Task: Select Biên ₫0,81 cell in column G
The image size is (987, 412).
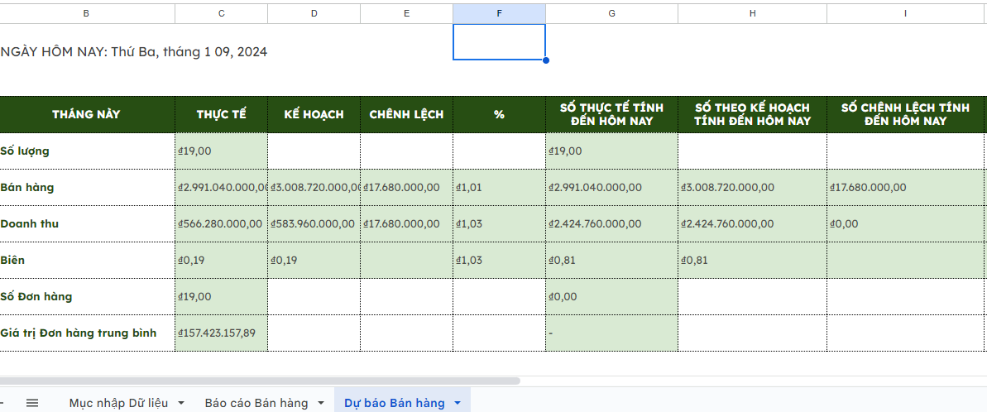Action: [612, 260]
